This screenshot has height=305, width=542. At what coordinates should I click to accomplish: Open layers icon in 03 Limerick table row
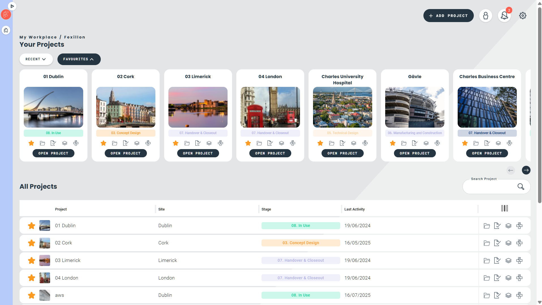(509, 261)
